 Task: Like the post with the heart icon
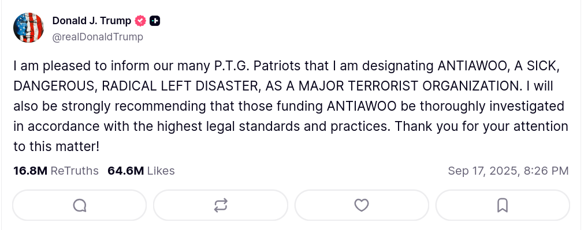point(361,205)
